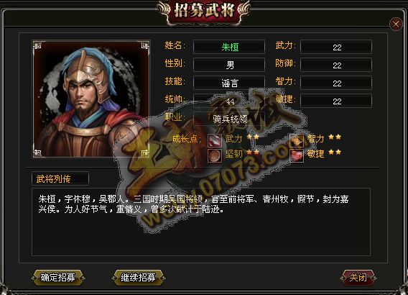Click the 敏捷 stat value box
The width and height of the screenshot is (408, 295).
click(336, 101)
